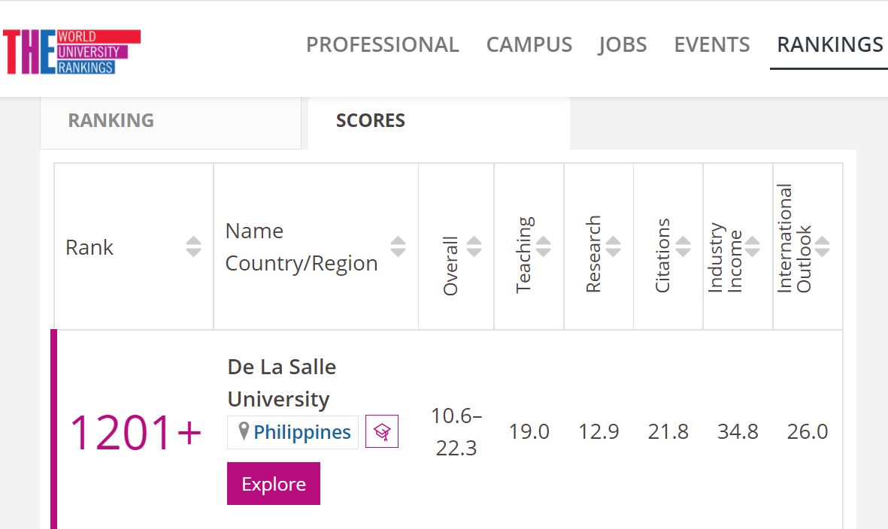The width and height of the screenshot is (888, 529).
Task: Open the EVENTS navigation item
Action: tap(712, 44)
